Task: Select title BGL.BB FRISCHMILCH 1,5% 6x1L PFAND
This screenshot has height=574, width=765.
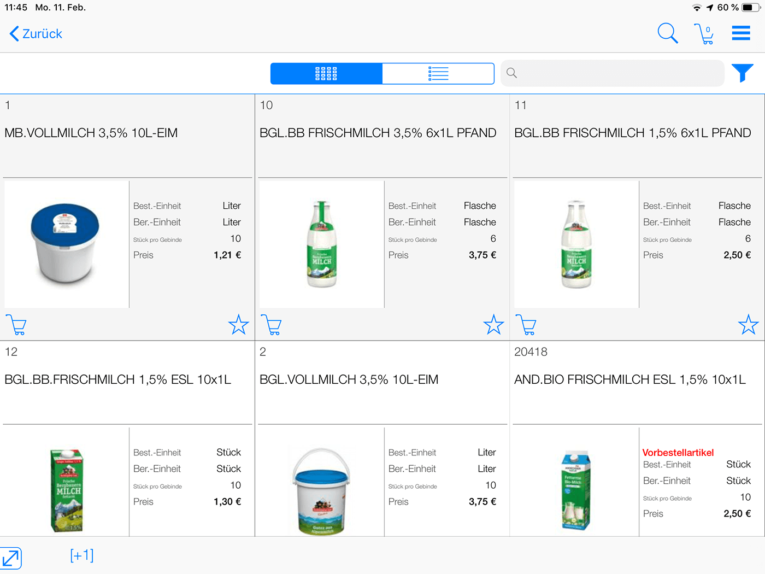Action: (633, 133)
